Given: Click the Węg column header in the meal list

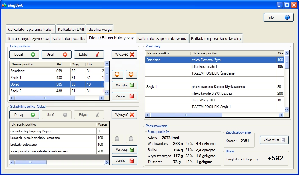Looking at the screenshot, I should pyautogui.click(x=78, y=64).
